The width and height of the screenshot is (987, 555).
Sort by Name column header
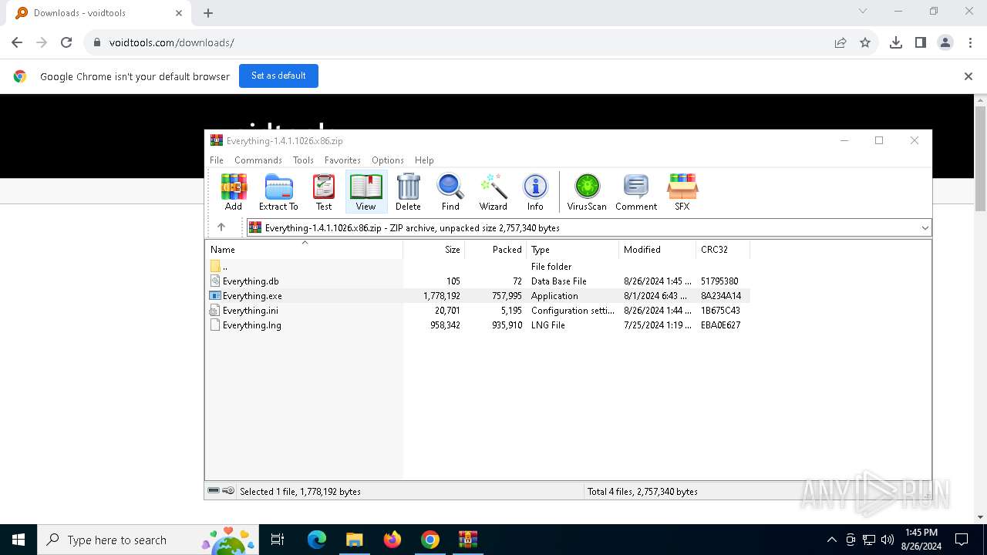(304, 249)
